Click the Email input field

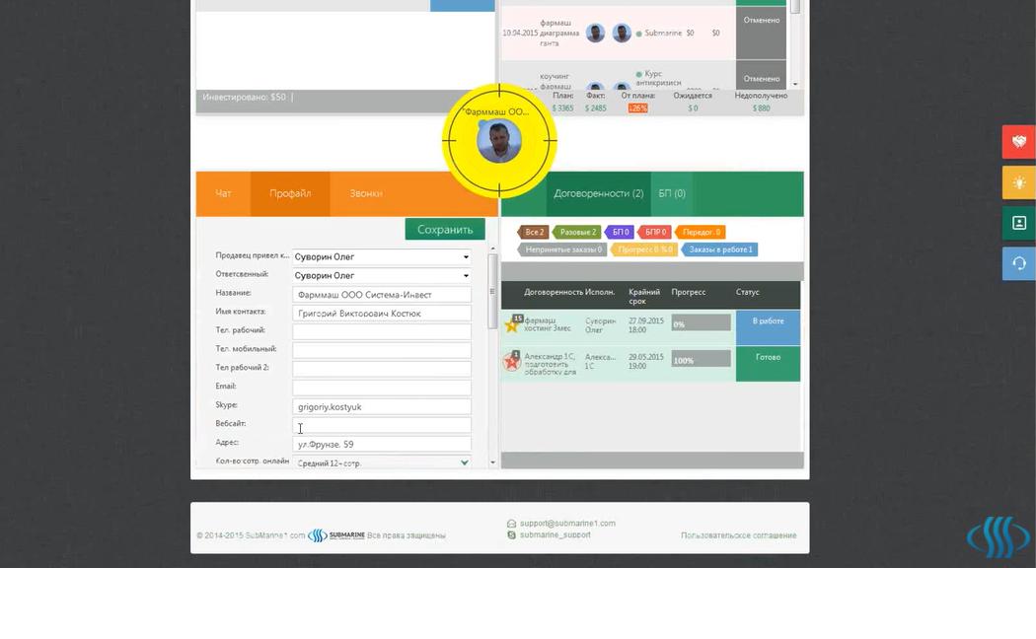click(x=382, y=388)
